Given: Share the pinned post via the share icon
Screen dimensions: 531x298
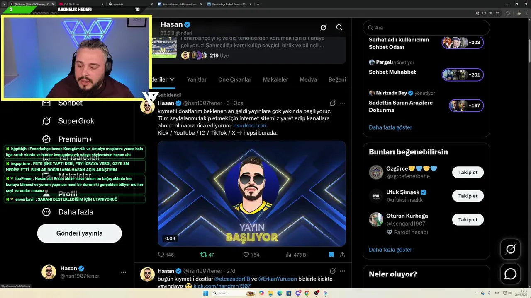Looking at the screenshot, I should pyautogui.click(x=342, y=255).
